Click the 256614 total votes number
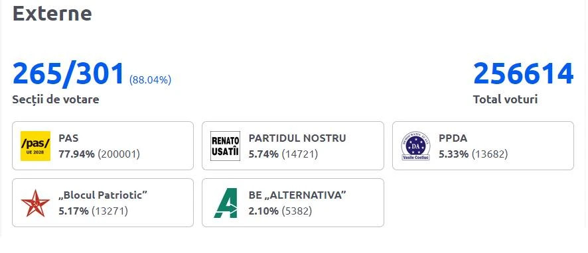Image resolution: width=588 pixels, height=253 pixels. pyautogui.click(x=524, y=74)
